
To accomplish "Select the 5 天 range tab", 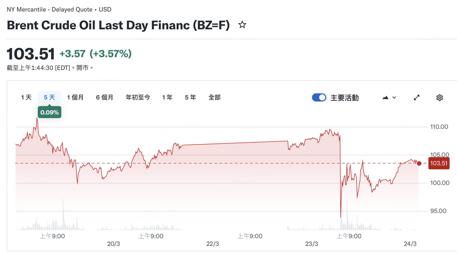I will [50, 97].
